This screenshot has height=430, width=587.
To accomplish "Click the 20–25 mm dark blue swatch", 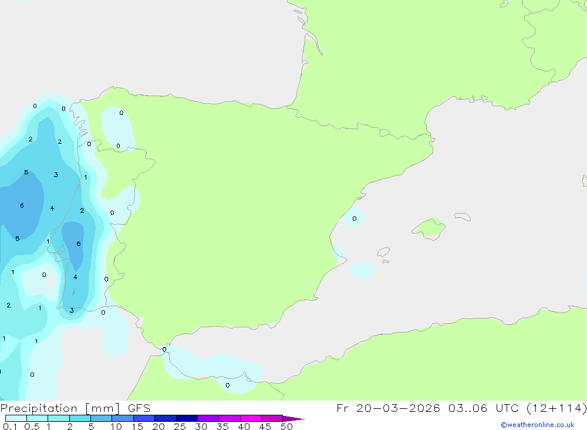I will coord(166,418).
